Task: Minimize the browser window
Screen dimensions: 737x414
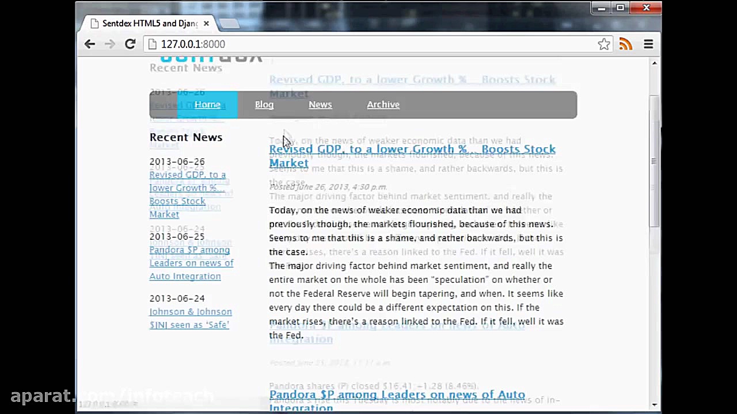Action: pyautogui.click(x=601, y=7)
